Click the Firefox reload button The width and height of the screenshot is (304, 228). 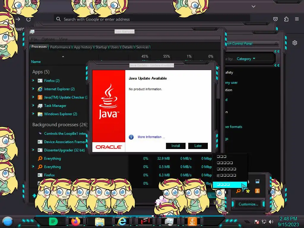(x=28, y=19)
